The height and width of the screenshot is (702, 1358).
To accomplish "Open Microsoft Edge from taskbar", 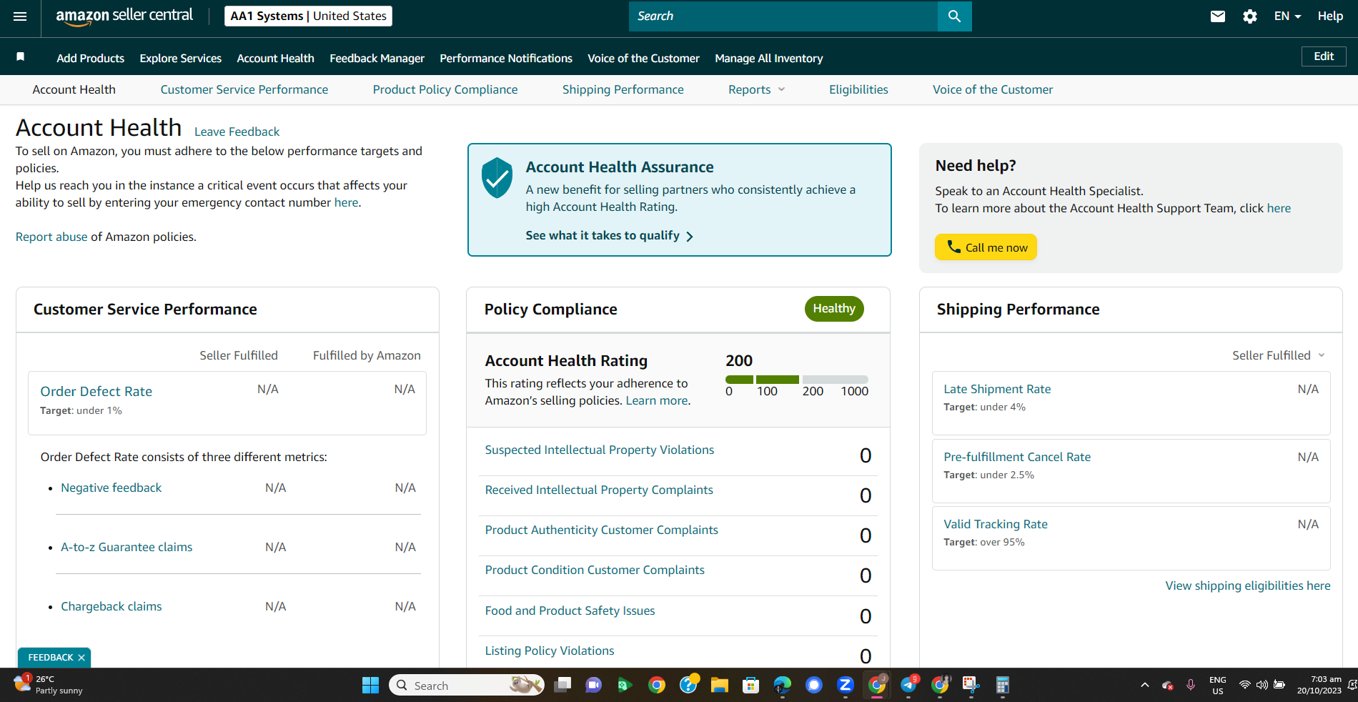I will (783, 686).
